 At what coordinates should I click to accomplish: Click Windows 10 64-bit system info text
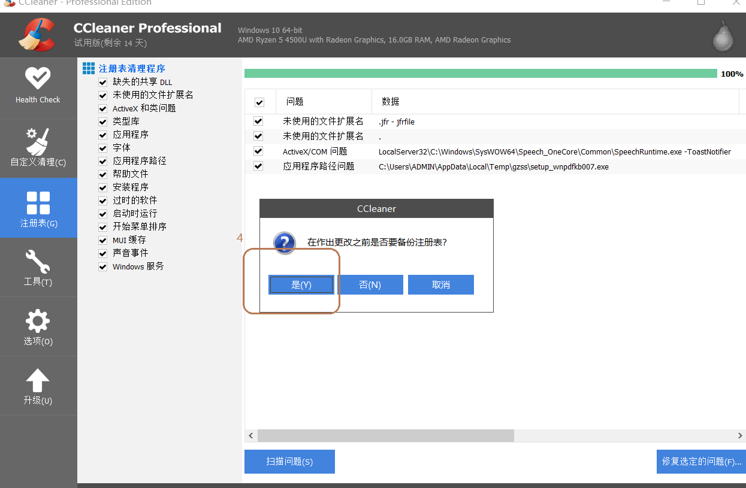tap(270, 30)
